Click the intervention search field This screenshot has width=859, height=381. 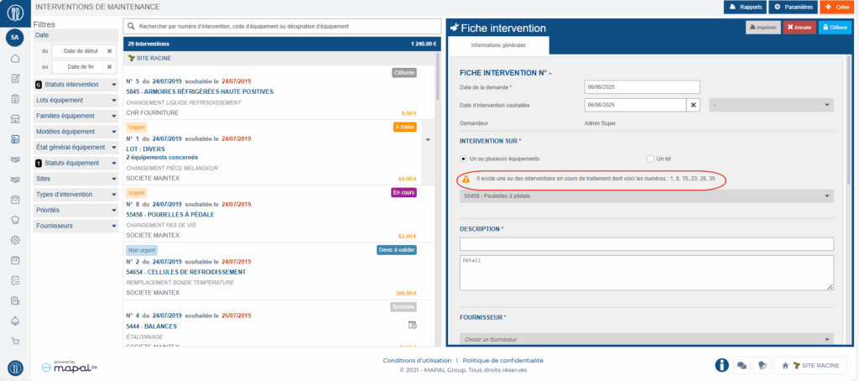point(281,26)
